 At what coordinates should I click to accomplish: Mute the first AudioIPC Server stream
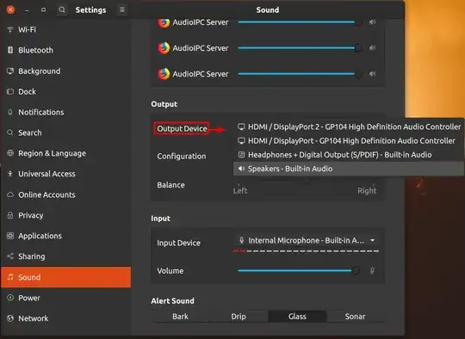pyautogui.click(x=372, y=22)
